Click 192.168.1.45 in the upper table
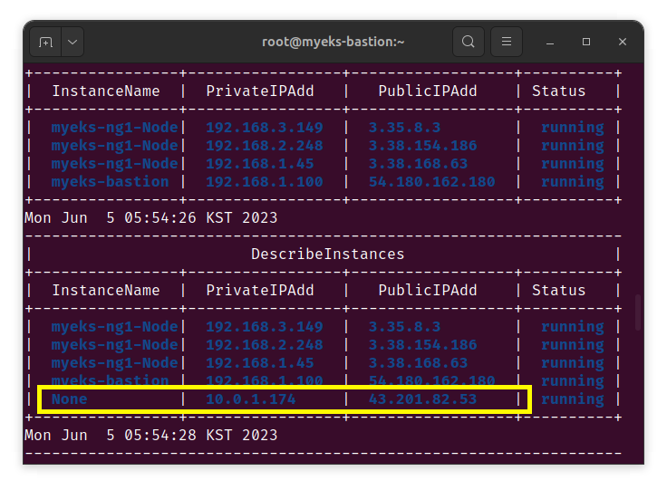 (260, 164)
